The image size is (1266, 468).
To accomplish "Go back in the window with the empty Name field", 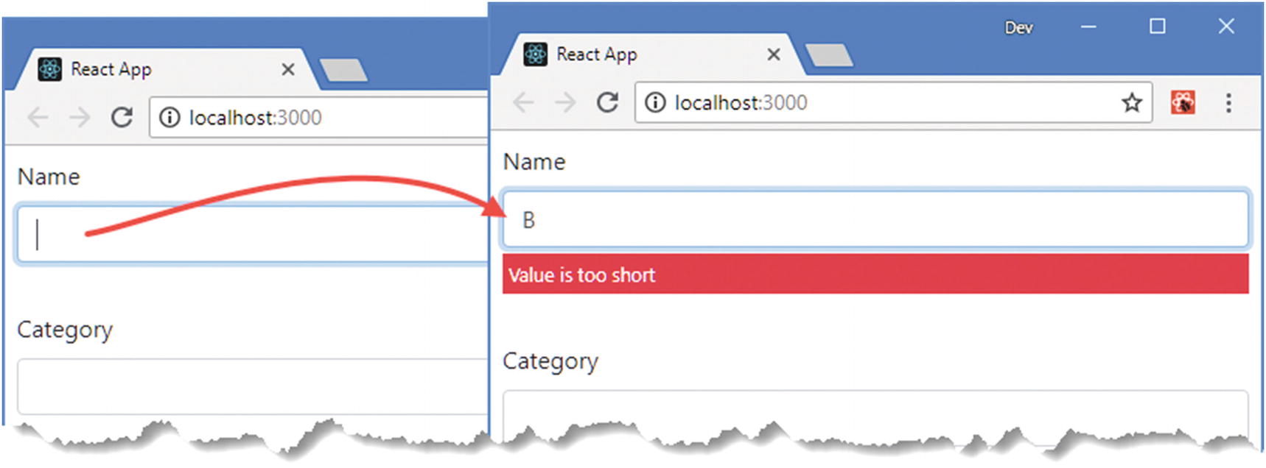I will [38, 117].
